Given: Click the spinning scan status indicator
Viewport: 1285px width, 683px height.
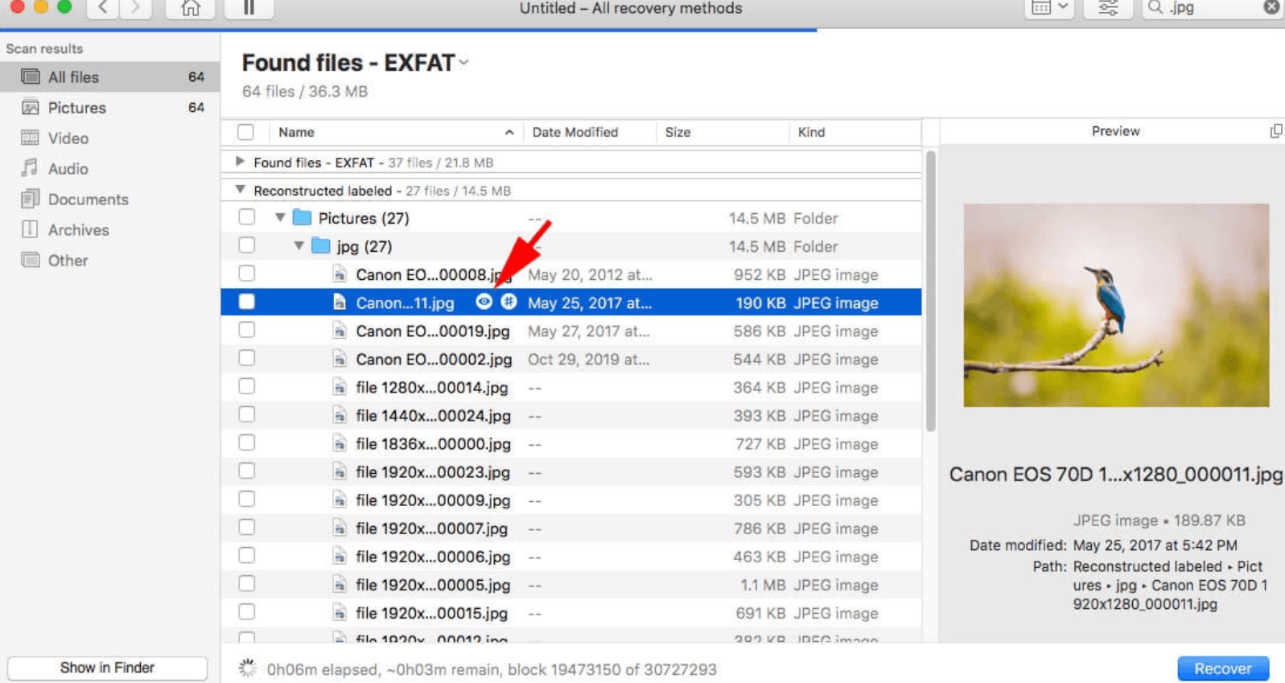Looking at the screenshot, I should pos(248,668).
